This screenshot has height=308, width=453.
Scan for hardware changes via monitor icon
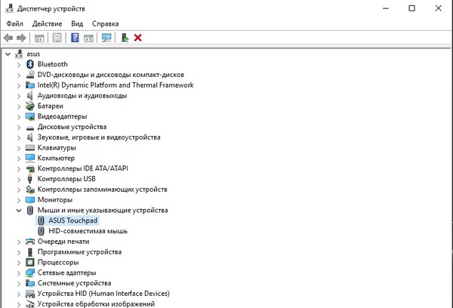coord(106,38)
